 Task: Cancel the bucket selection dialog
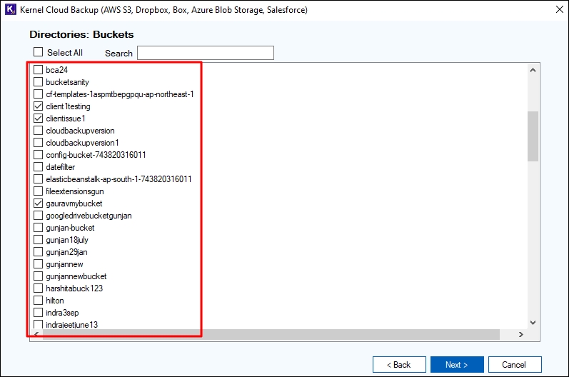pos(515,365)
